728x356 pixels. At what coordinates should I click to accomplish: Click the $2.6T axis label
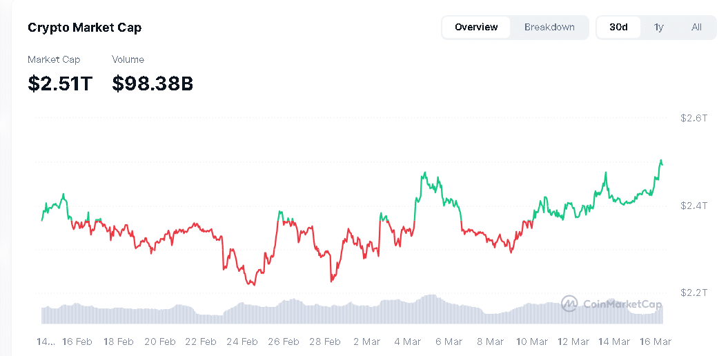694,118
